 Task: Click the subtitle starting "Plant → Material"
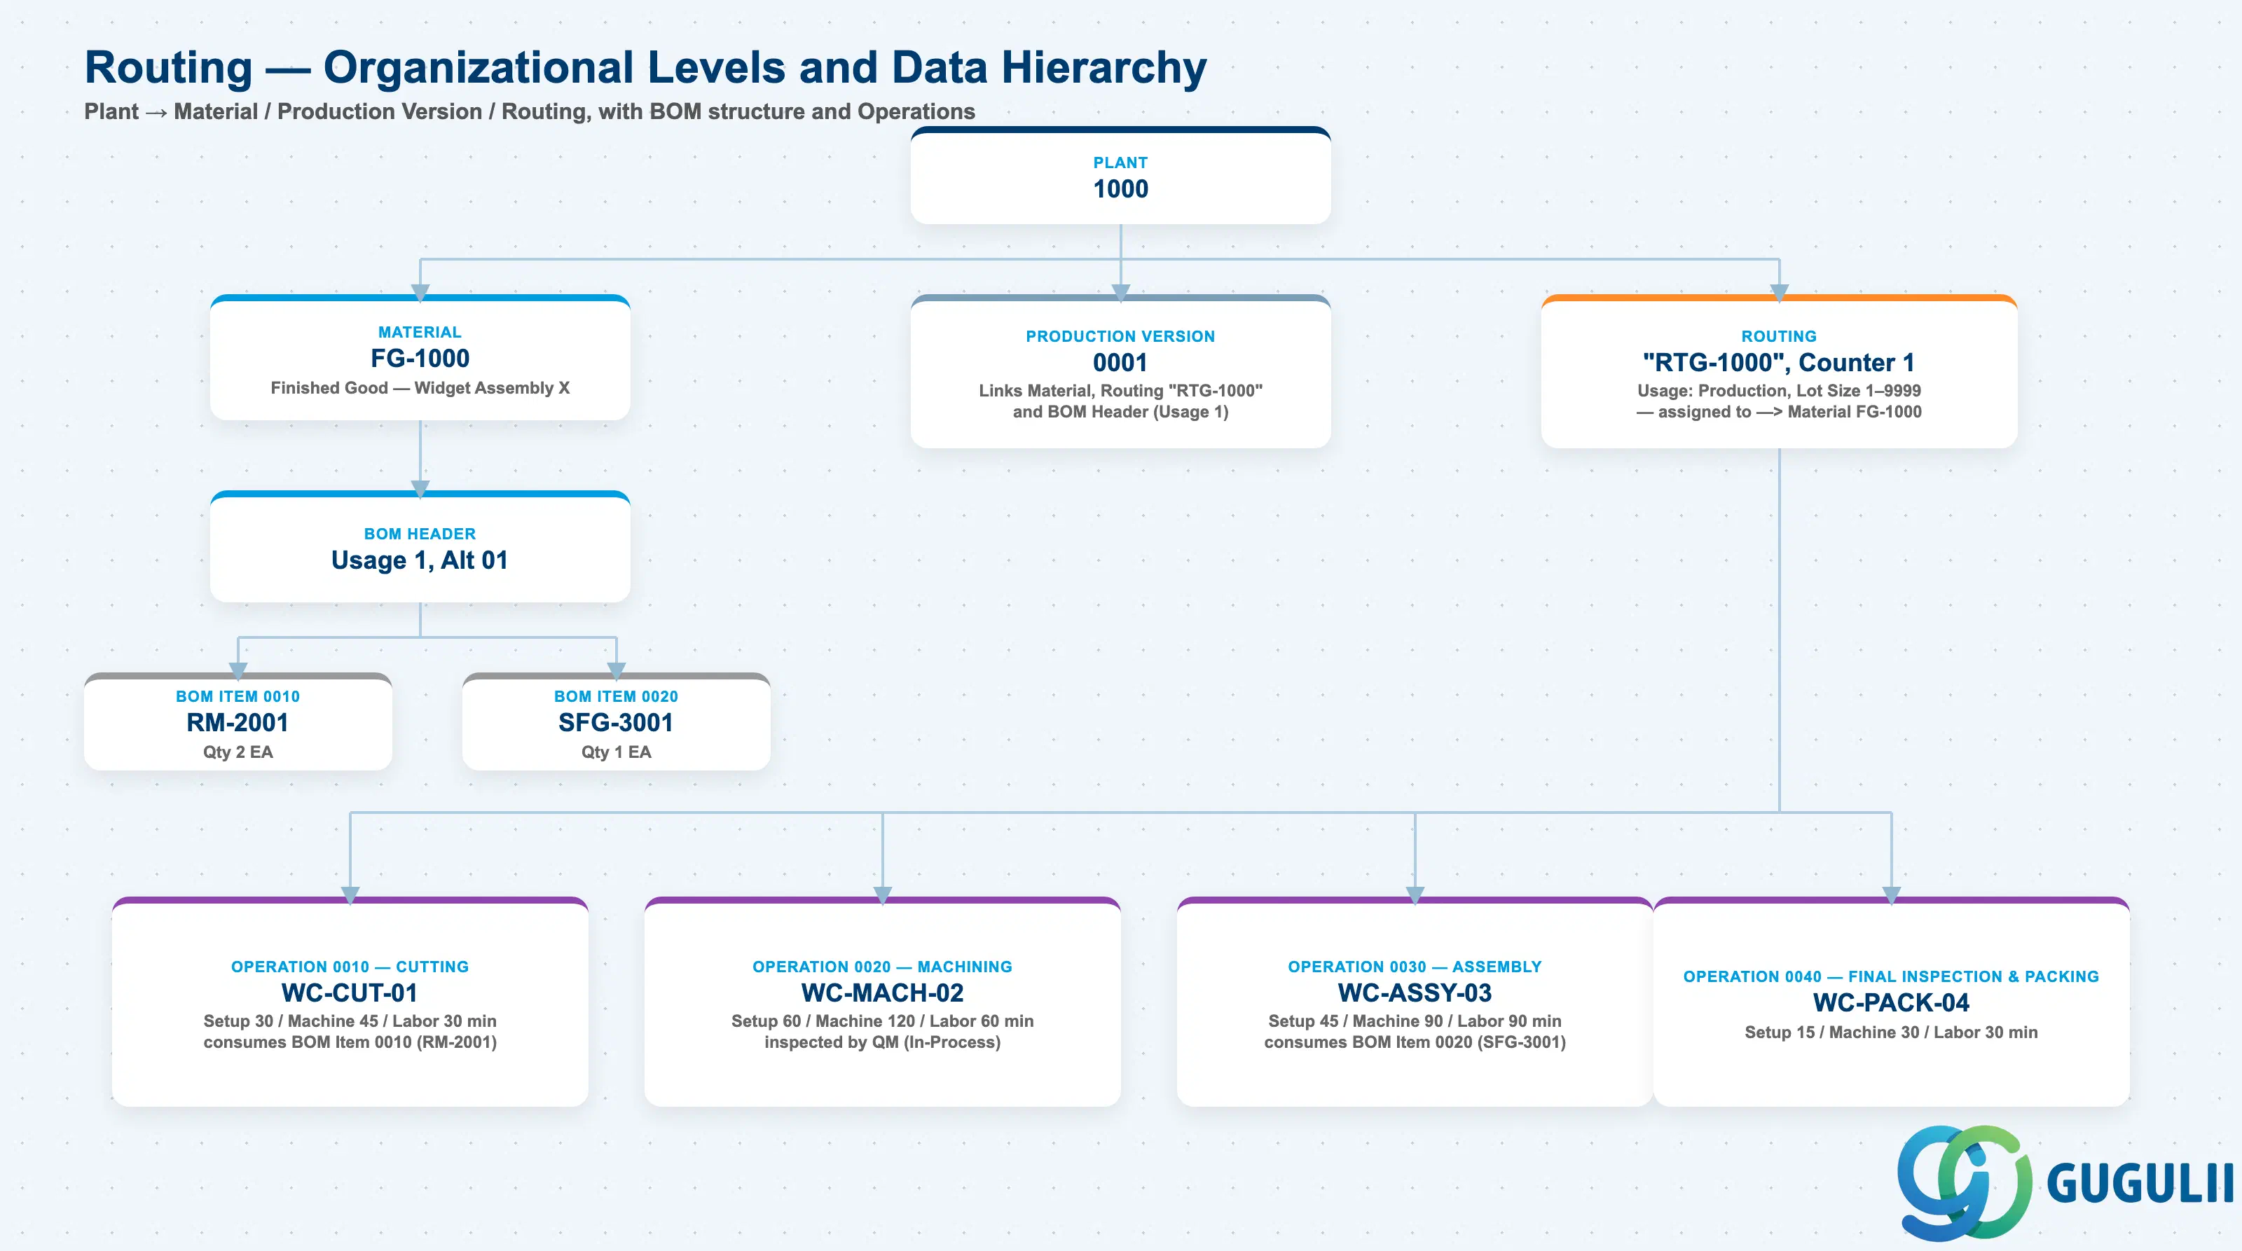(529, 111)
